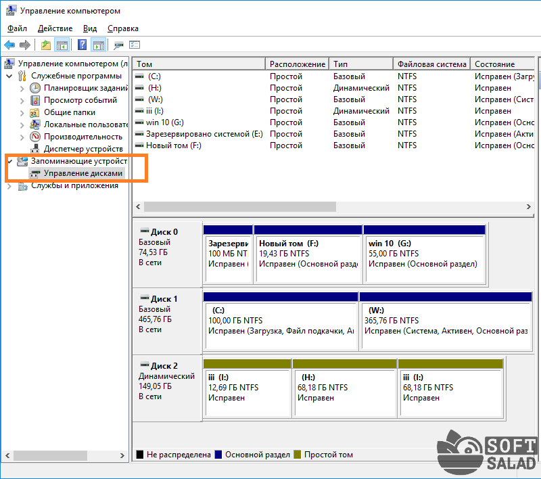Viewport: 541px width, 479px height.
Task: Click the Device Manager icon
Action: tap(35, 149)
